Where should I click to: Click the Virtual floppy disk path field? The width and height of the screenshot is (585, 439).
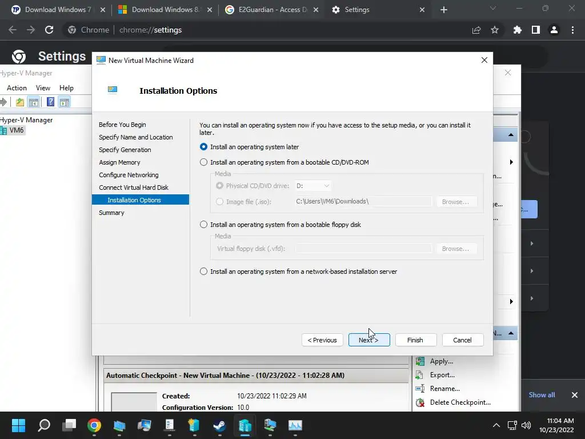(363, 248)
